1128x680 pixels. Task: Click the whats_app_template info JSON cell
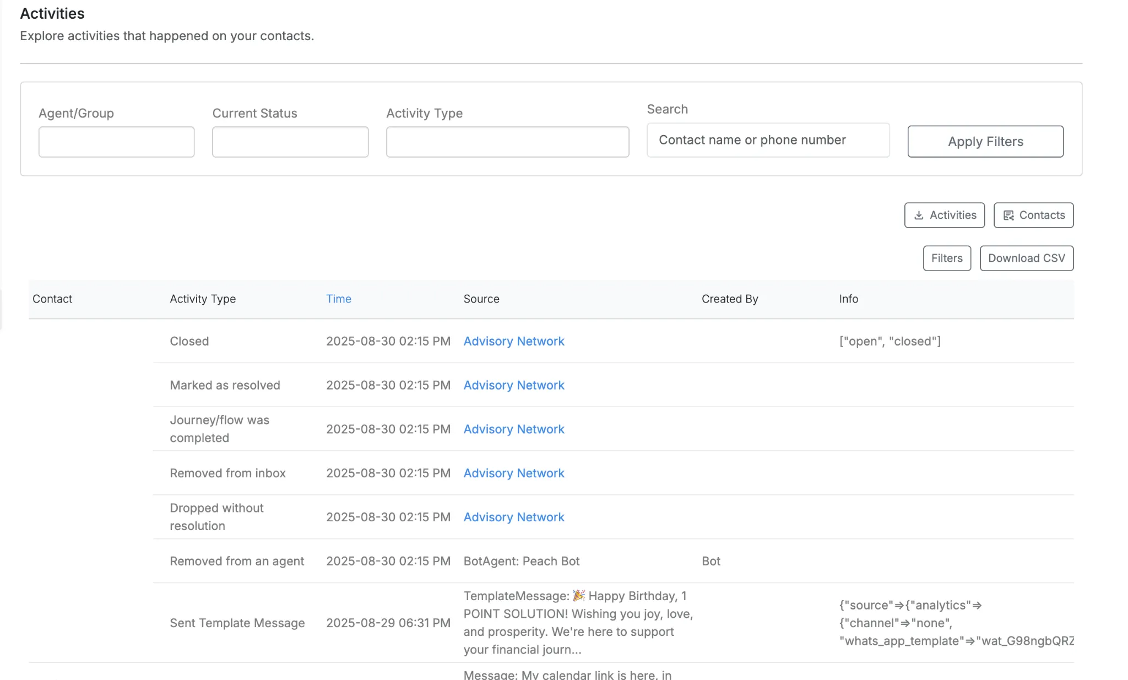tap(956, 623)
